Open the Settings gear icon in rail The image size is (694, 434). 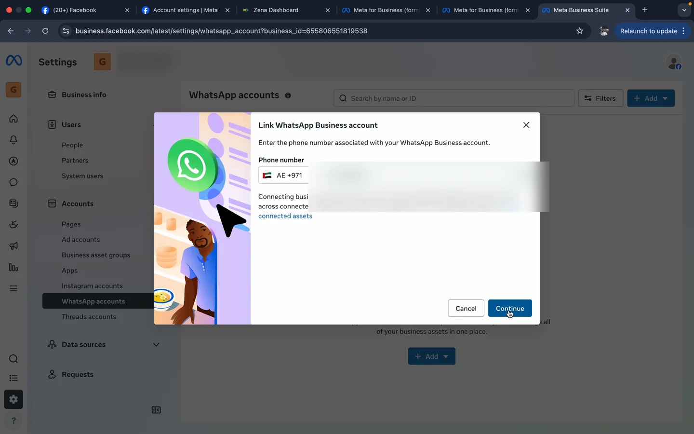point(13,399)
